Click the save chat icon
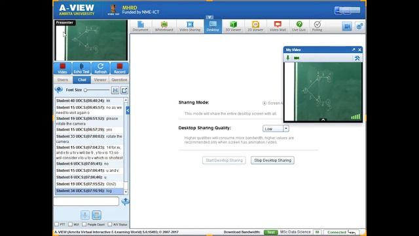Image resolution: width=419 pixels, height=236 pixels. 115,90
